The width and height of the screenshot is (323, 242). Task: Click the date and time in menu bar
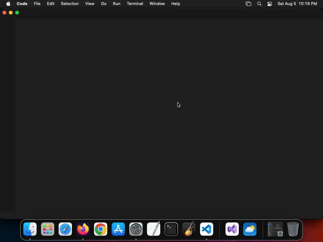297,4
